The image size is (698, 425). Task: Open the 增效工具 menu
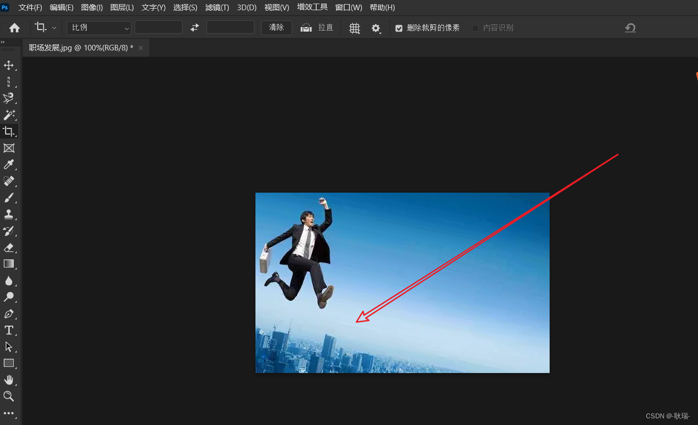point(313,8)
